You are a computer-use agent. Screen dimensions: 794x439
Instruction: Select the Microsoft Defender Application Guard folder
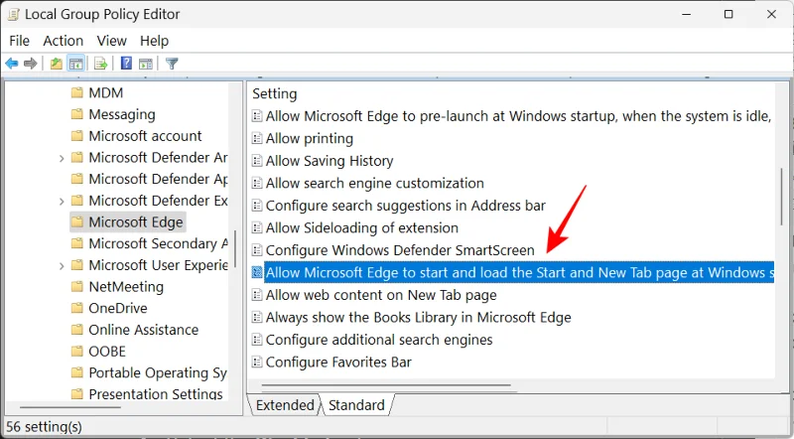(158, 179)
